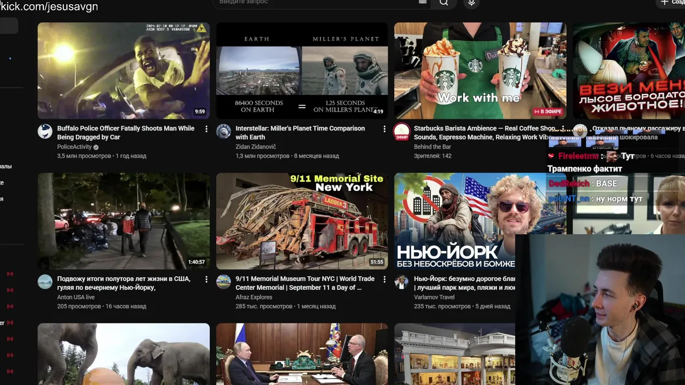Open Behind the Bar live channel avatar
Image resolution: width=685 pixels, height=385 pixels.
point(401,132)
